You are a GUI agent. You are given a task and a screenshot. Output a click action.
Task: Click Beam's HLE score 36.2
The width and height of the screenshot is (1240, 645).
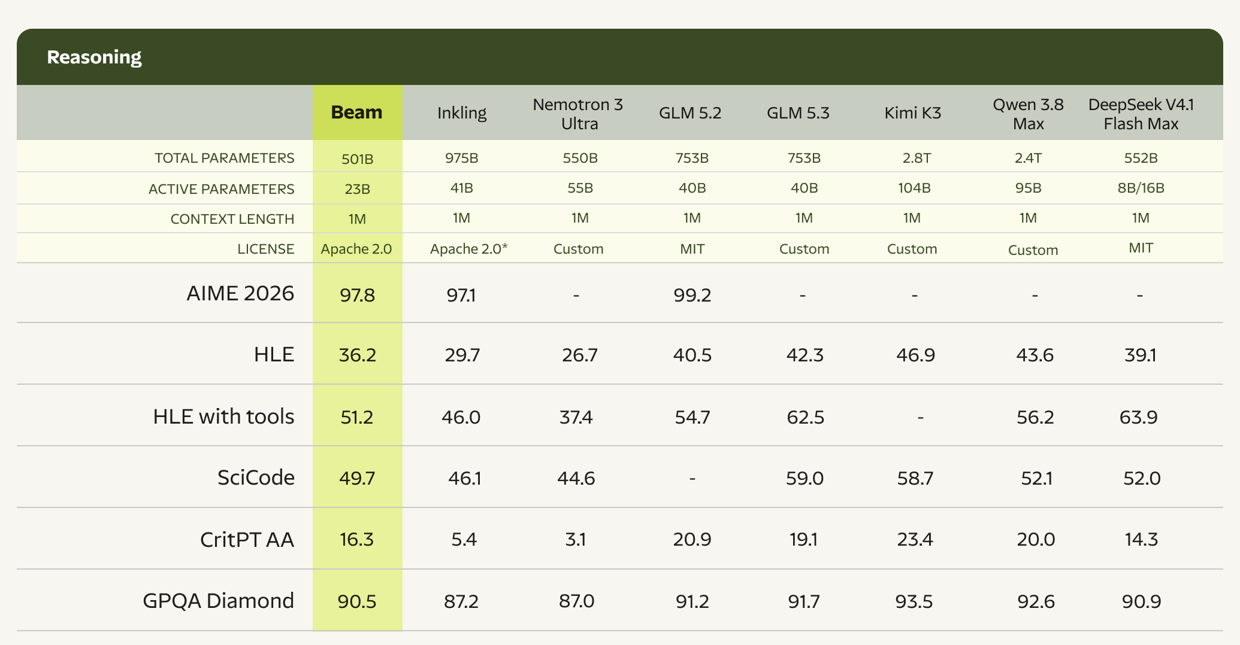pos(358,355)
